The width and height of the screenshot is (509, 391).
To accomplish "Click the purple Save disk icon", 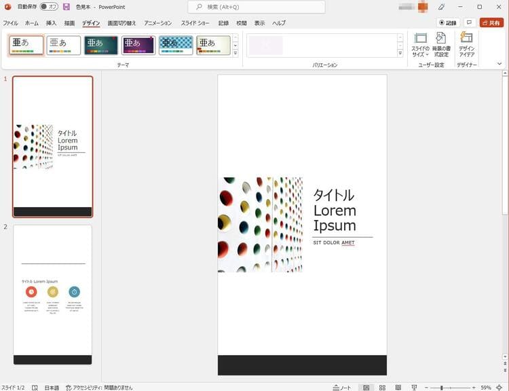I will 67,7.
